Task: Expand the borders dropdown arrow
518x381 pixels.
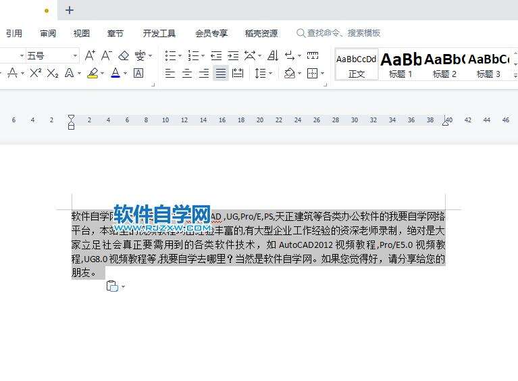Action: [x=322, y=73]
